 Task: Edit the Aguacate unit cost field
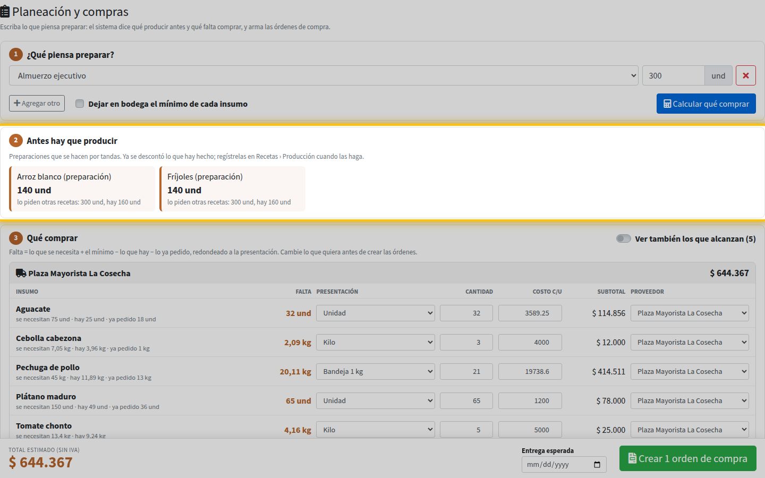coord(530,313)
